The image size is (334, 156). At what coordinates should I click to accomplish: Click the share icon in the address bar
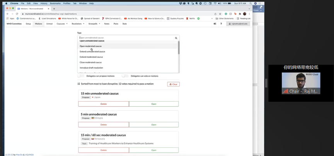pyautogui.click(x=215, y=14)
